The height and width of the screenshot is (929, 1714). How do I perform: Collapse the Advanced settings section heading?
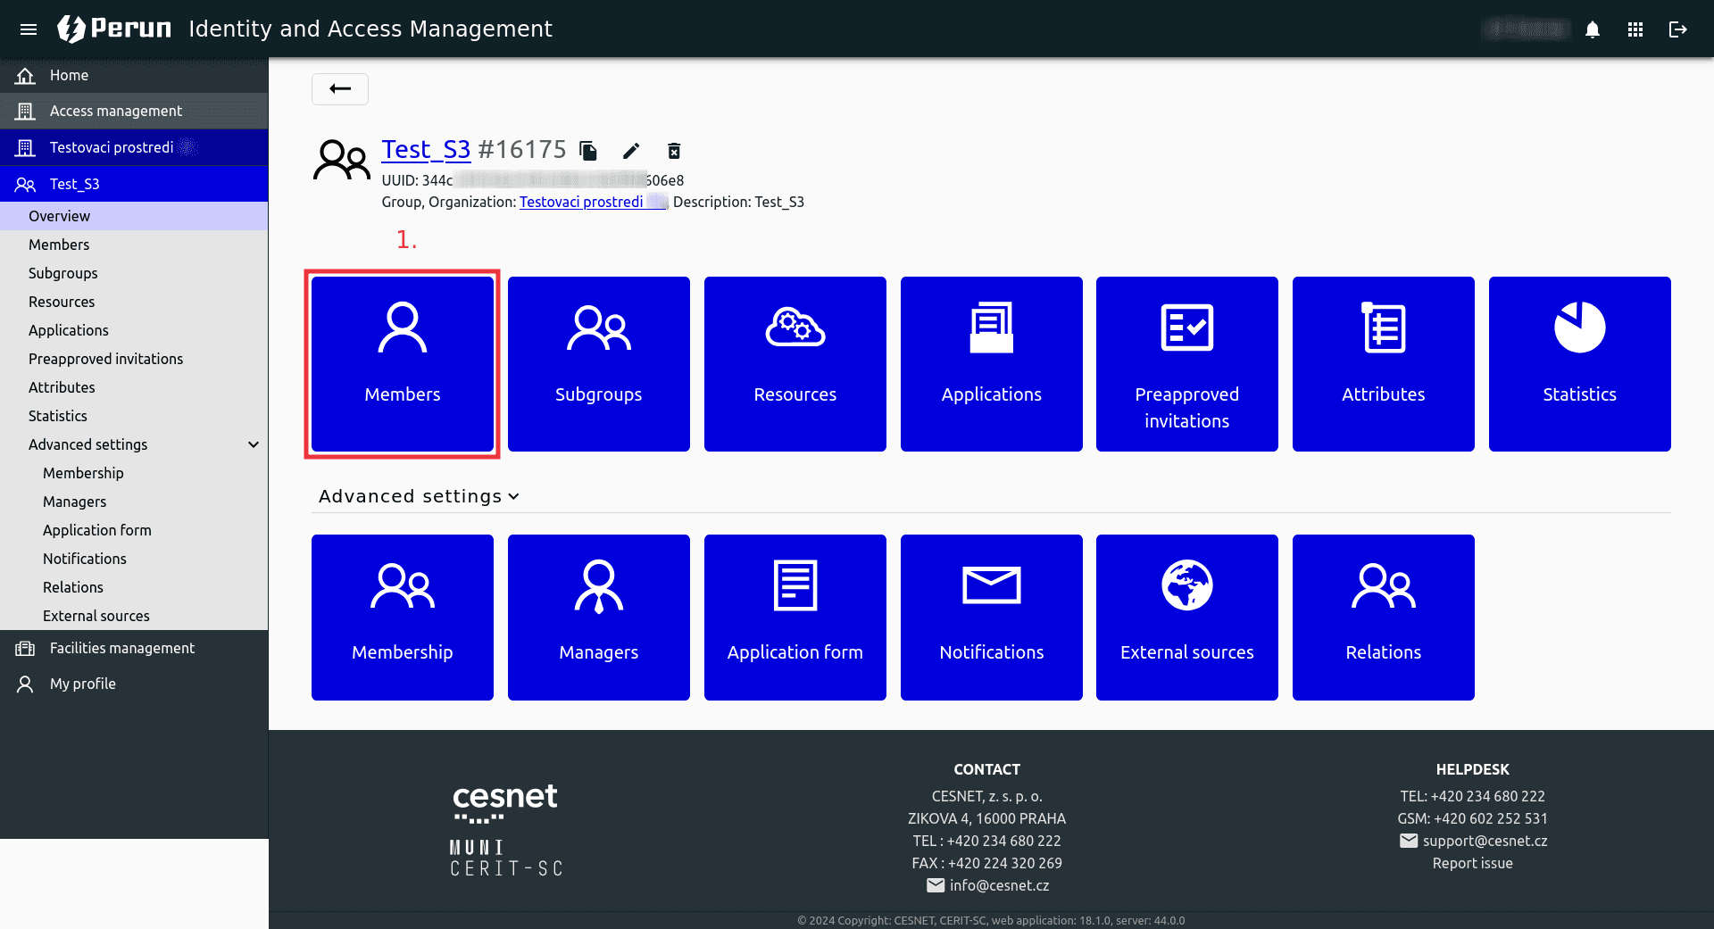[419, 496]
